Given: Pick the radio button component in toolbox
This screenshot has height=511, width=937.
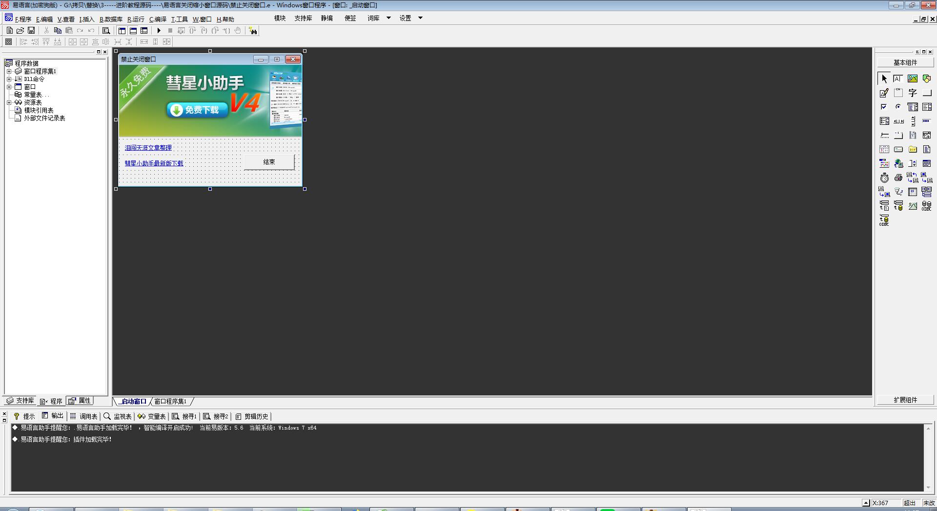Looking at the screenshot, I should pyautogui.click(x=898, y=107).
